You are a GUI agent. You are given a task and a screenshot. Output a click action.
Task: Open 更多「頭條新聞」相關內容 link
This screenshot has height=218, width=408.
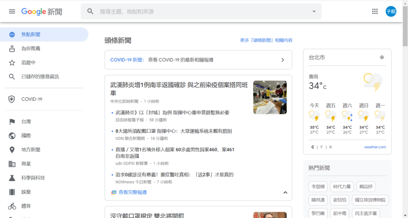[x=266, y=40]
